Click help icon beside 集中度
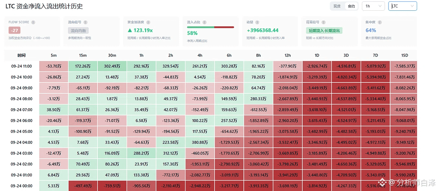Screen dimensions: 438x191 [x=380, y=22]
